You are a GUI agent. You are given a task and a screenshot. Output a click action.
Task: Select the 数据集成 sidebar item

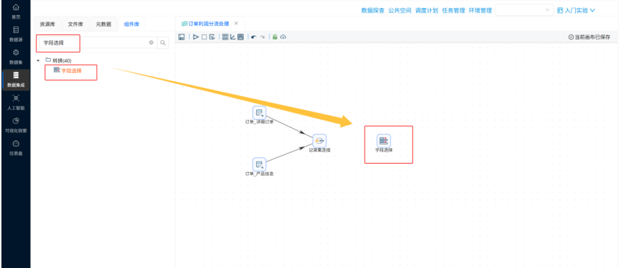coord(16,79)
